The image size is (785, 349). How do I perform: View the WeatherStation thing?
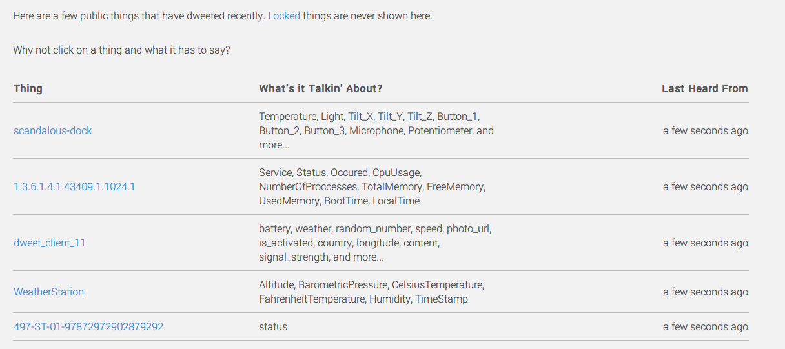click(x=49, y=292)
